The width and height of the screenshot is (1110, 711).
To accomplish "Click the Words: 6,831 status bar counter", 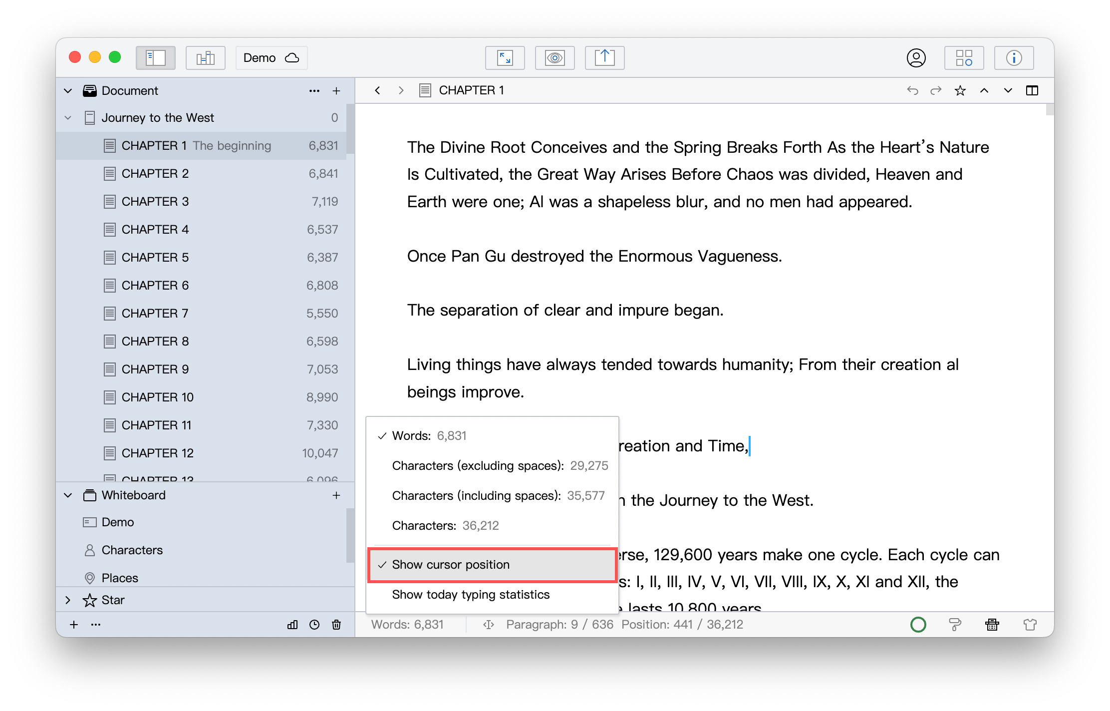I will click(x=407, y=625).
